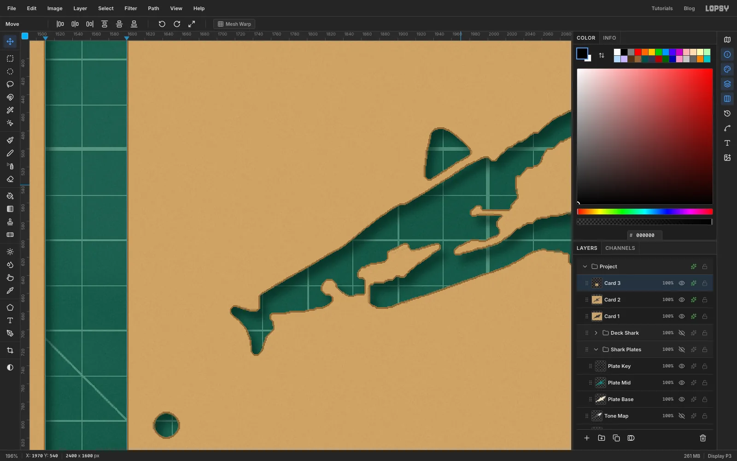Click the Mesh Warp button
This screenshot has height=461, width=737.
click(234, 24)
